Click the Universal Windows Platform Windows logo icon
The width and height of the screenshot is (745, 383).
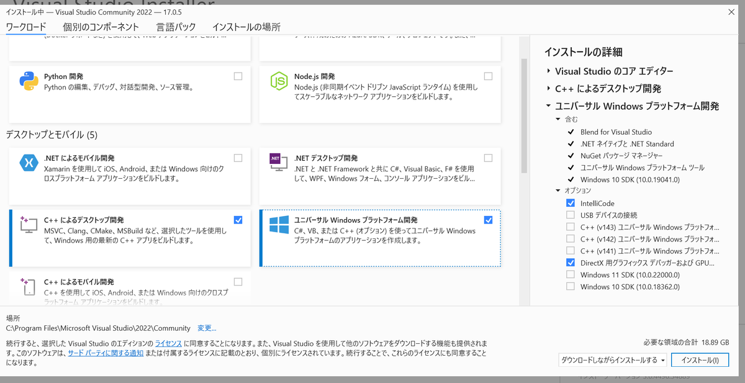279,225
